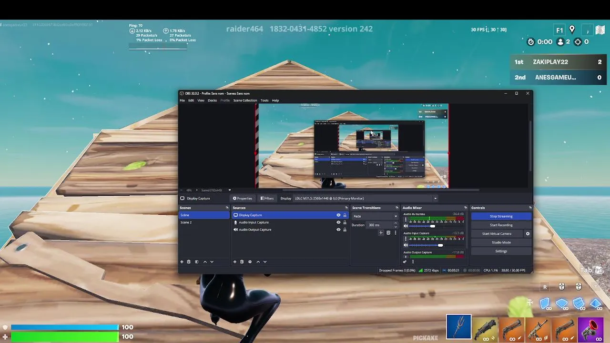Select the Fortnite pickaxe inventory slot
This screenshot has height=343, width=610.
point(459,327)
